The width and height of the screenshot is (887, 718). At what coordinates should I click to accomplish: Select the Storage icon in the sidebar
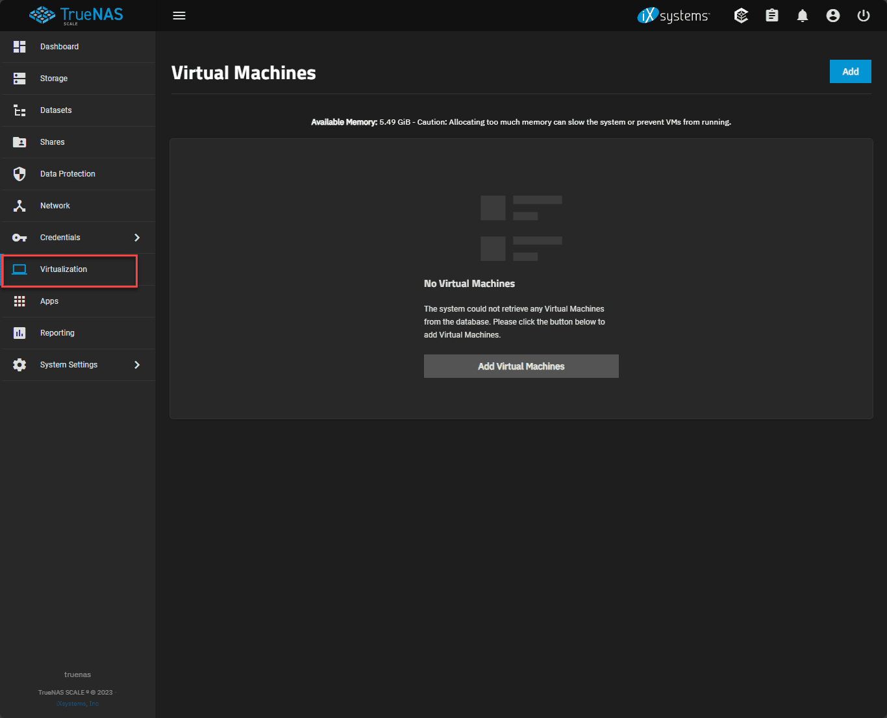(x=19, y=78)
